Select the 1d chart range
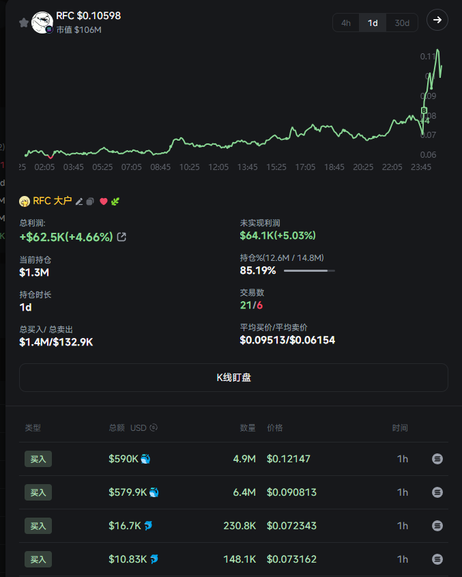The height and width of the screenshot is (577, 462). tap(373, 23)
